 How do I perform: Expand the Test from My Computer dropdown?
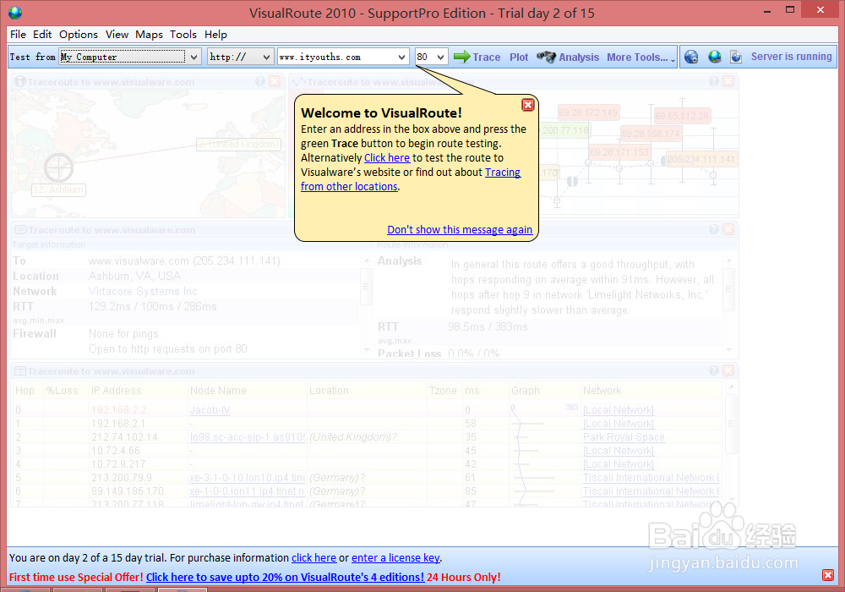point(194,57)
